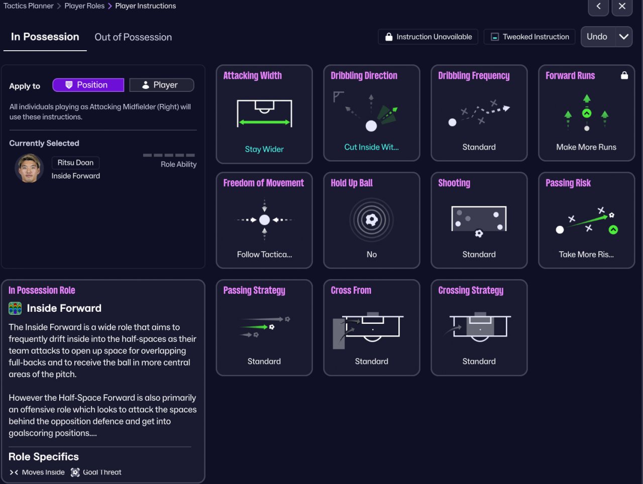Go to Player Roles breadcrumb
The width and height of the screenshot is (643, 484).
click(84, 6)
